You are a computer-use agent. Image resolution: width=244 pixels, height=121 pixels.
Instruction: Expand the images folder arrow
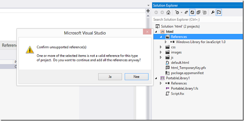161,52
